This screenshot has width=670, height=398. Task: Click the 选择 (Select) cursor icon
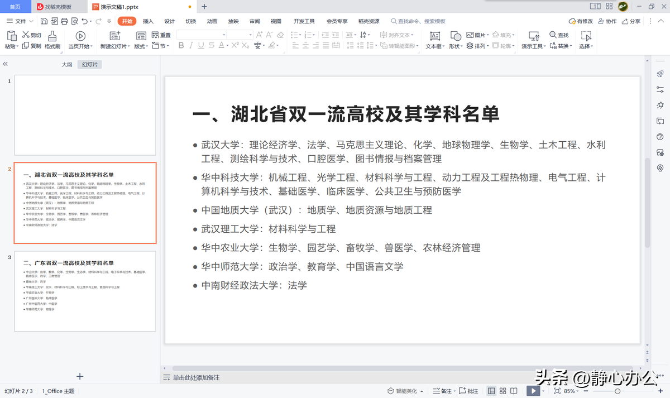point(586,36)
